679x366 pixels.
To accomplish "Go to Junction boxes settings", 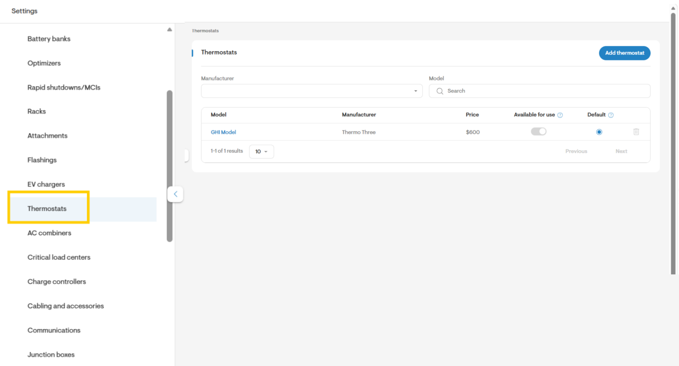I will click(x=51, y=355).
